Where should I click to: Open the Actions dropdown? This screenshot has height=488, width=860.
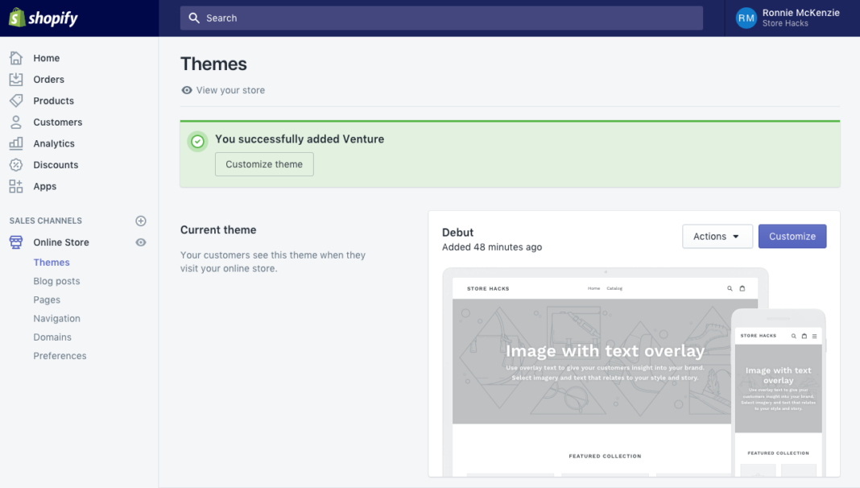point(717,236)
